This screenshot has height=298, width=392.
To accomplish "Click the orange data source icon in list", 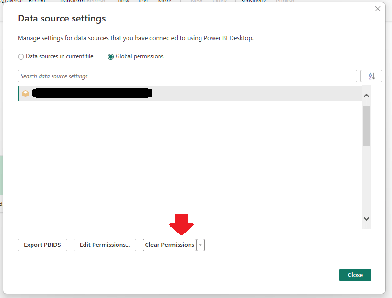I will [x=26, y=94].
